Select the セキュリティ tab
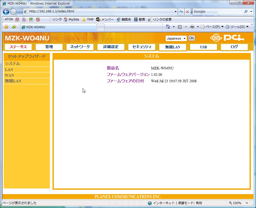256x208 pixels. tap(142, 47)
